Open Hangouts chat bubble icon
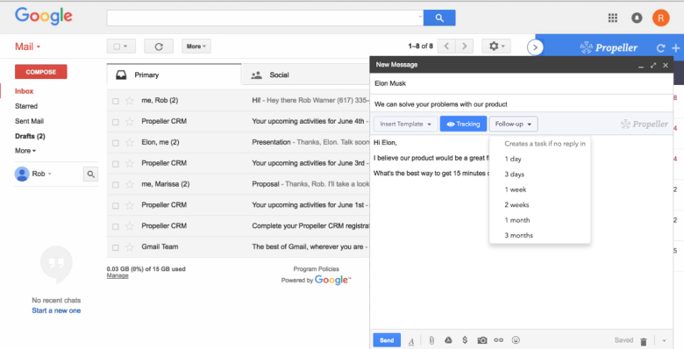 (x=56, y=264)
